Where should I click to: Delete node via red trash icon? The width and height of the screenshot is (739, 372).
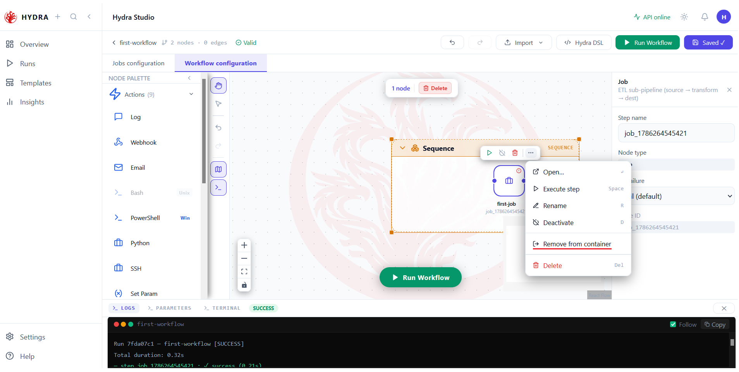(515, 153)
